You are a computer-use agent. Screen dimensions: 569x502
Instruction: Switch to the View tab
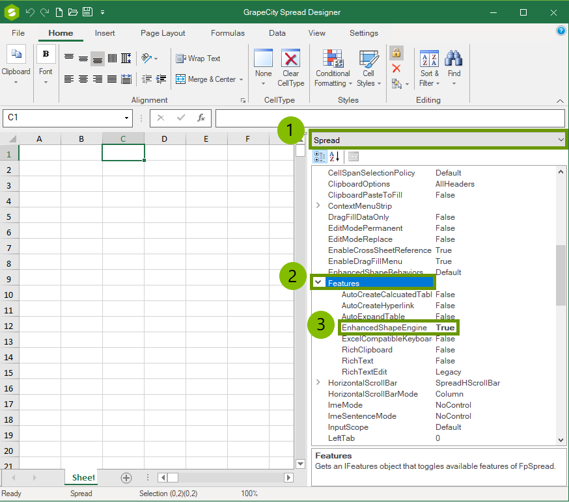[317, 33]
